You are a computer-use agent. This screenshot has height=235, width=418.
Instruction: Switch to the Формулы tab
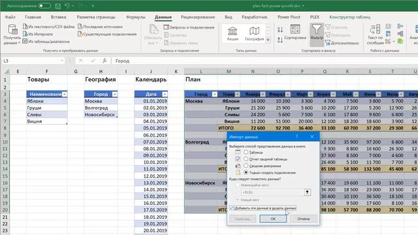pyautogui.click(x=135, y=17)
